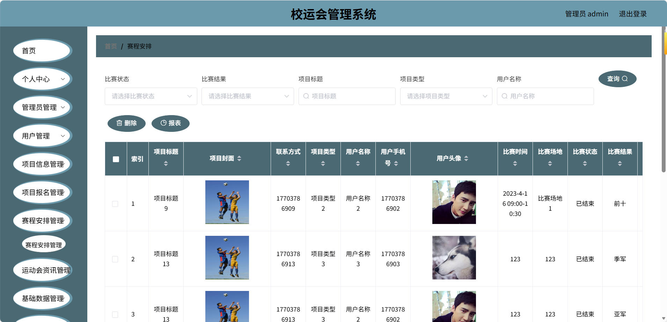Image resolution: width=667 pixels, height=322 pixels.
Task: Click the 比赛场地 1 cell
Action: coord(550,203)
